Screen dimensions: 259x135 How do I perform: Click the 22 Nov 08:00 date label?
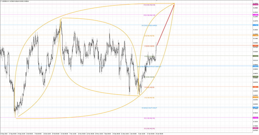(x=90, y=134)
